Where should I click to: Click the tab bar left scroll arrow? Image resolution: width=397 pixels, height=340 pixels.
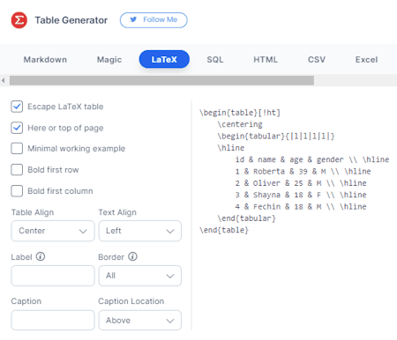pos(3,80)
